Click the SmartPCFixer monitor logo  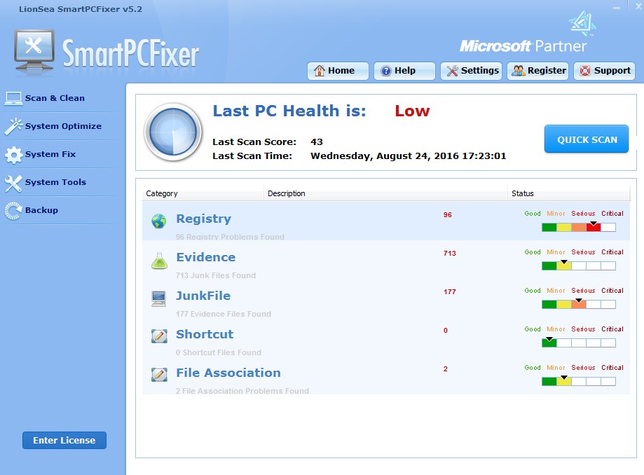point(34,51)
